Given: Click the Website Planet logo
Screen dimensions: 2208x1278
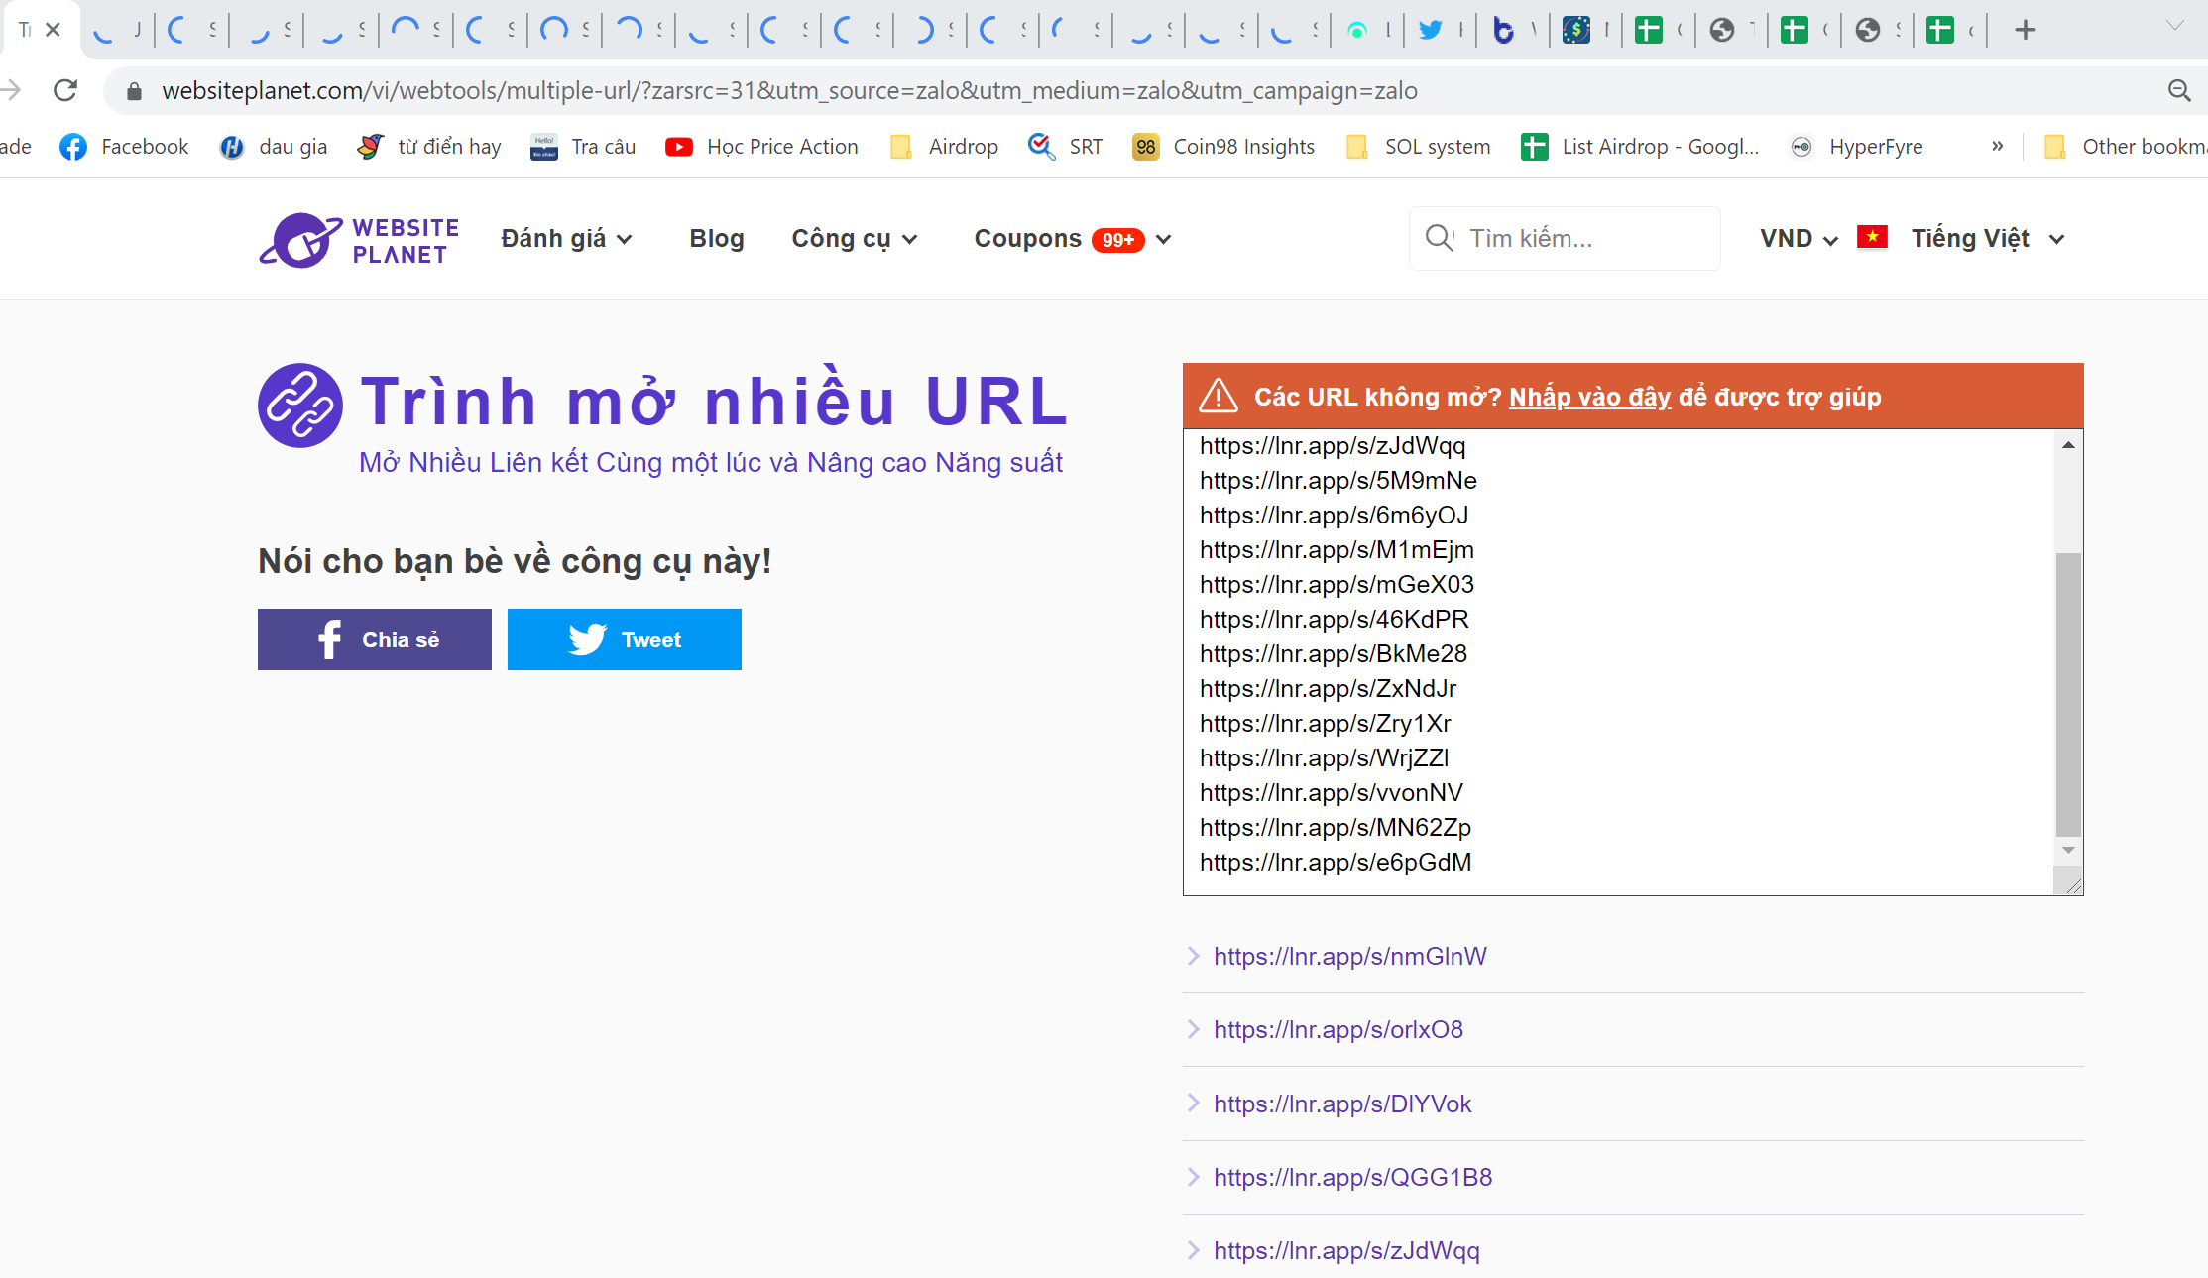Looking at the screenshot, I should pyautogui.click(x=359, y=240).
